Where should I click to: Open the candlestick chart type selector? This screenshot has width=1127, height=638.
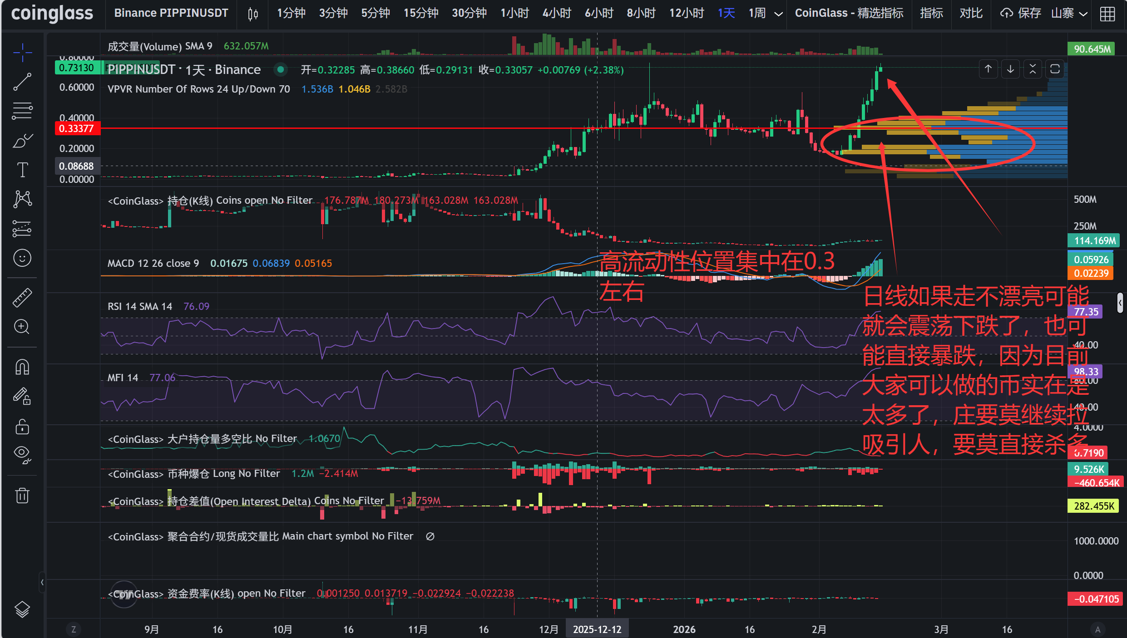[x=253, y=14]
